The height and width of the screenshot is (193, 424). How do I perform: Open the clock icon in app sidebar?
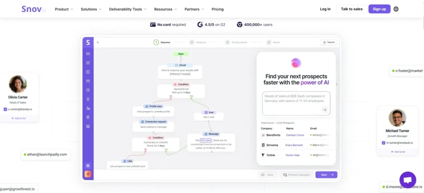point(88,90)
